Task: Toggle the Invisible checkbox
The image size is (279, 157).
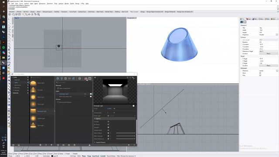Action: pos(108,122)
